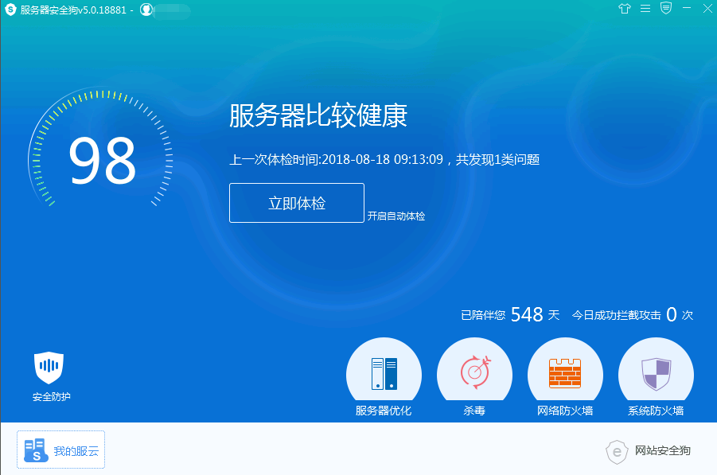
Task: Click the 立即体检 button
Action: 297,203
